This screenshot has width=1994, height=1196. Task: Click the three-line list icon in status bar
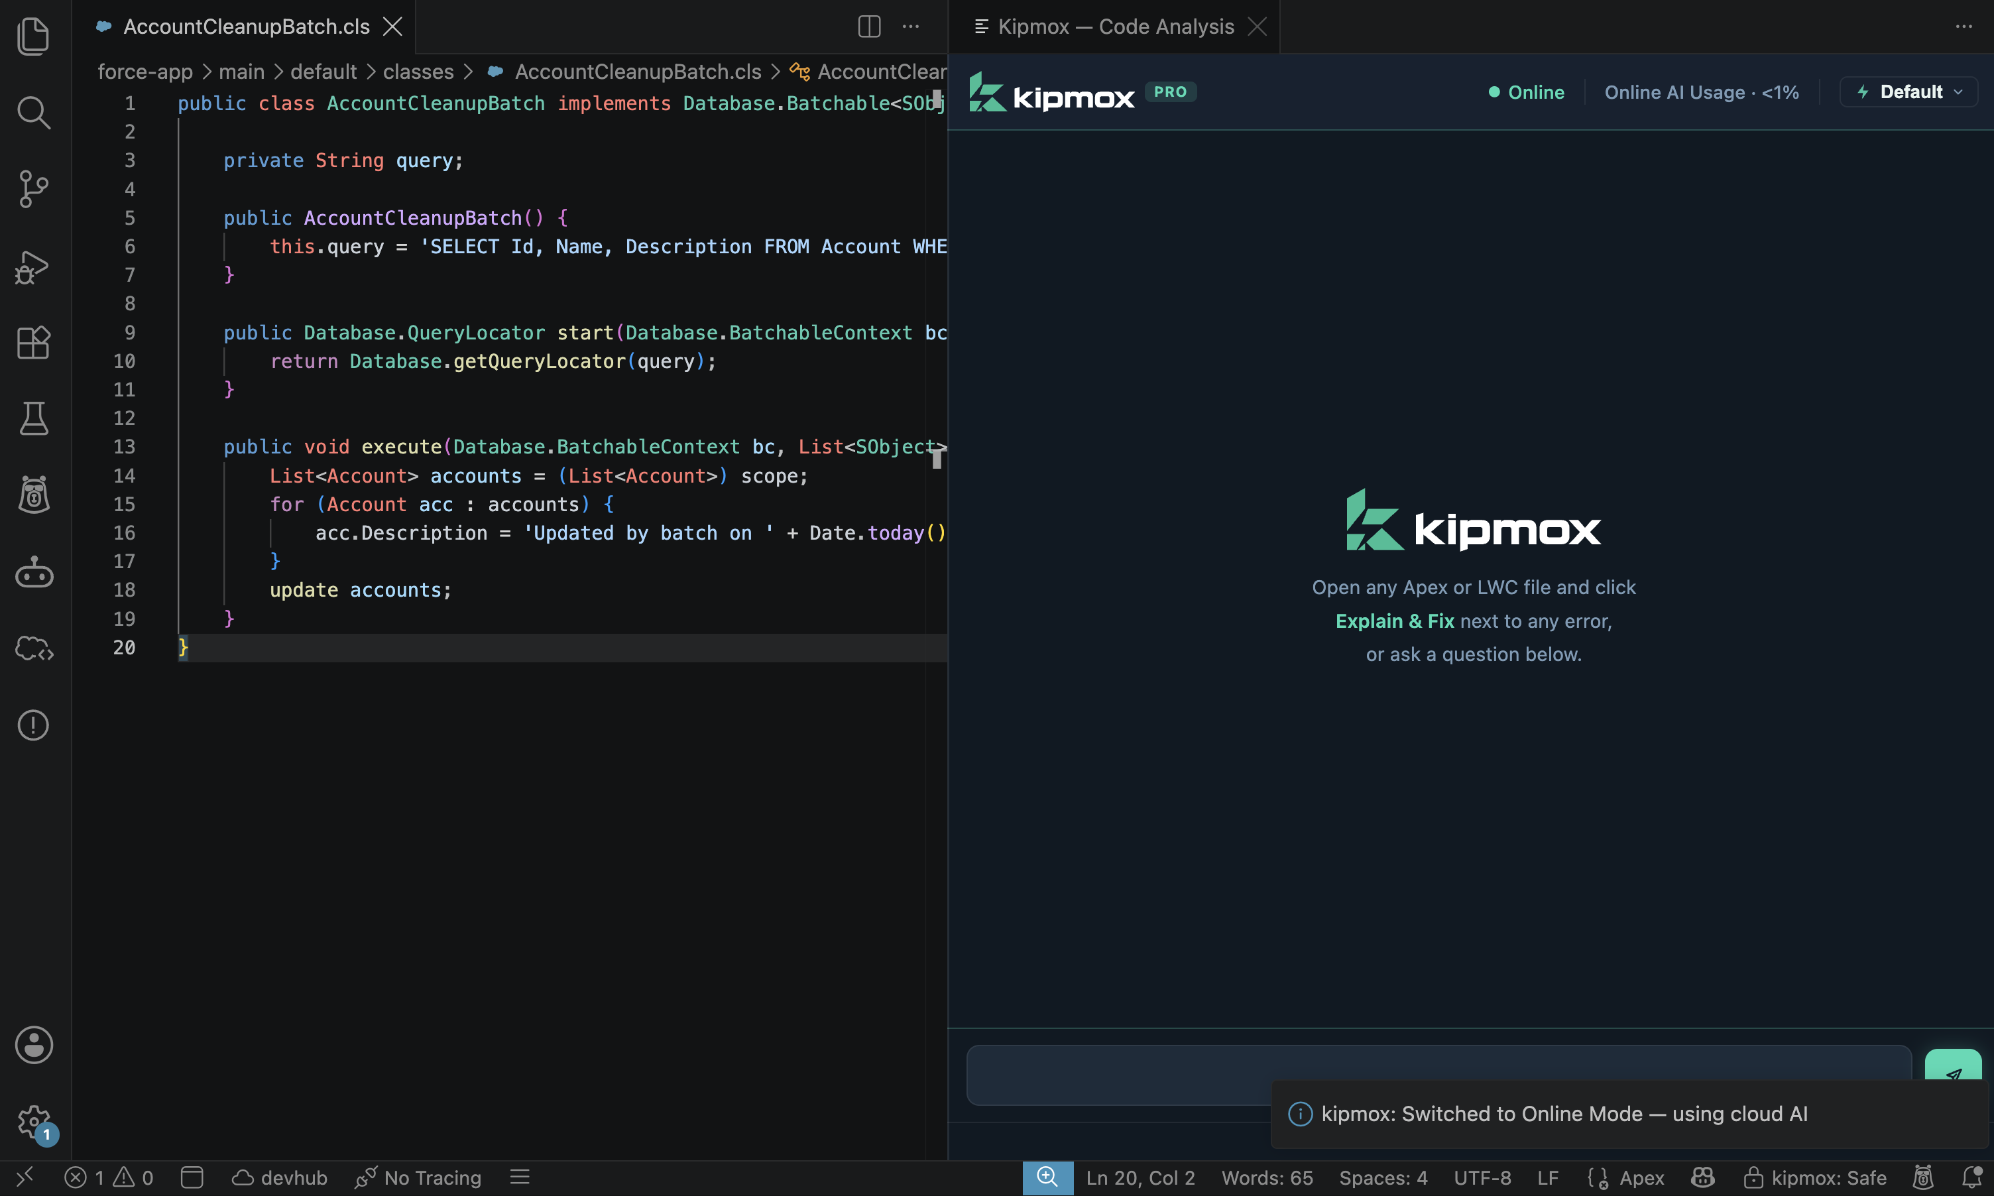click(520, 1177)
